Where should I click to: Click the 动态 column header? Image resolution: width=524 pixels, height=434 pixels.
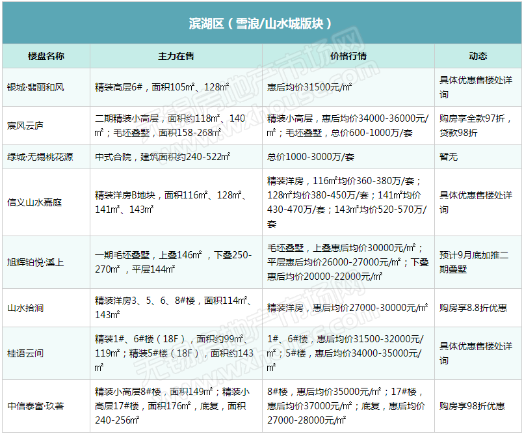coord(478,56)
